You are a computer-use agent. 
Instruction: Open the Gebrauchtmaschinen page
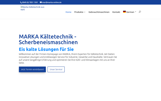[x=99, y=12]
